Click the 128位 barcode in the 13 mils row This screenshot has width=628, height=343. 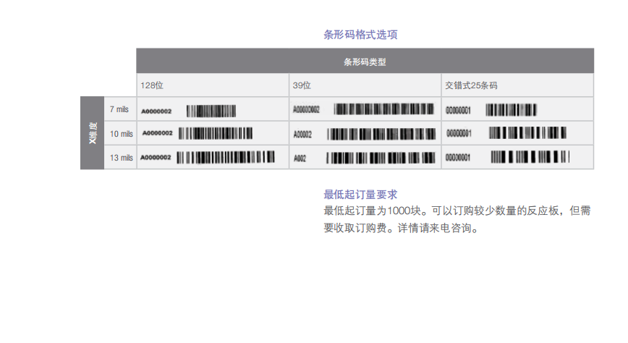coord(226,157)
